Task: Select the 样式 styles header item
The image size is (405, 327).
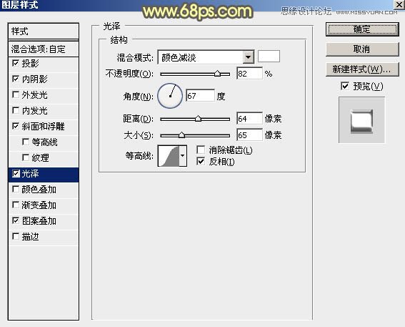Action: 44,31
